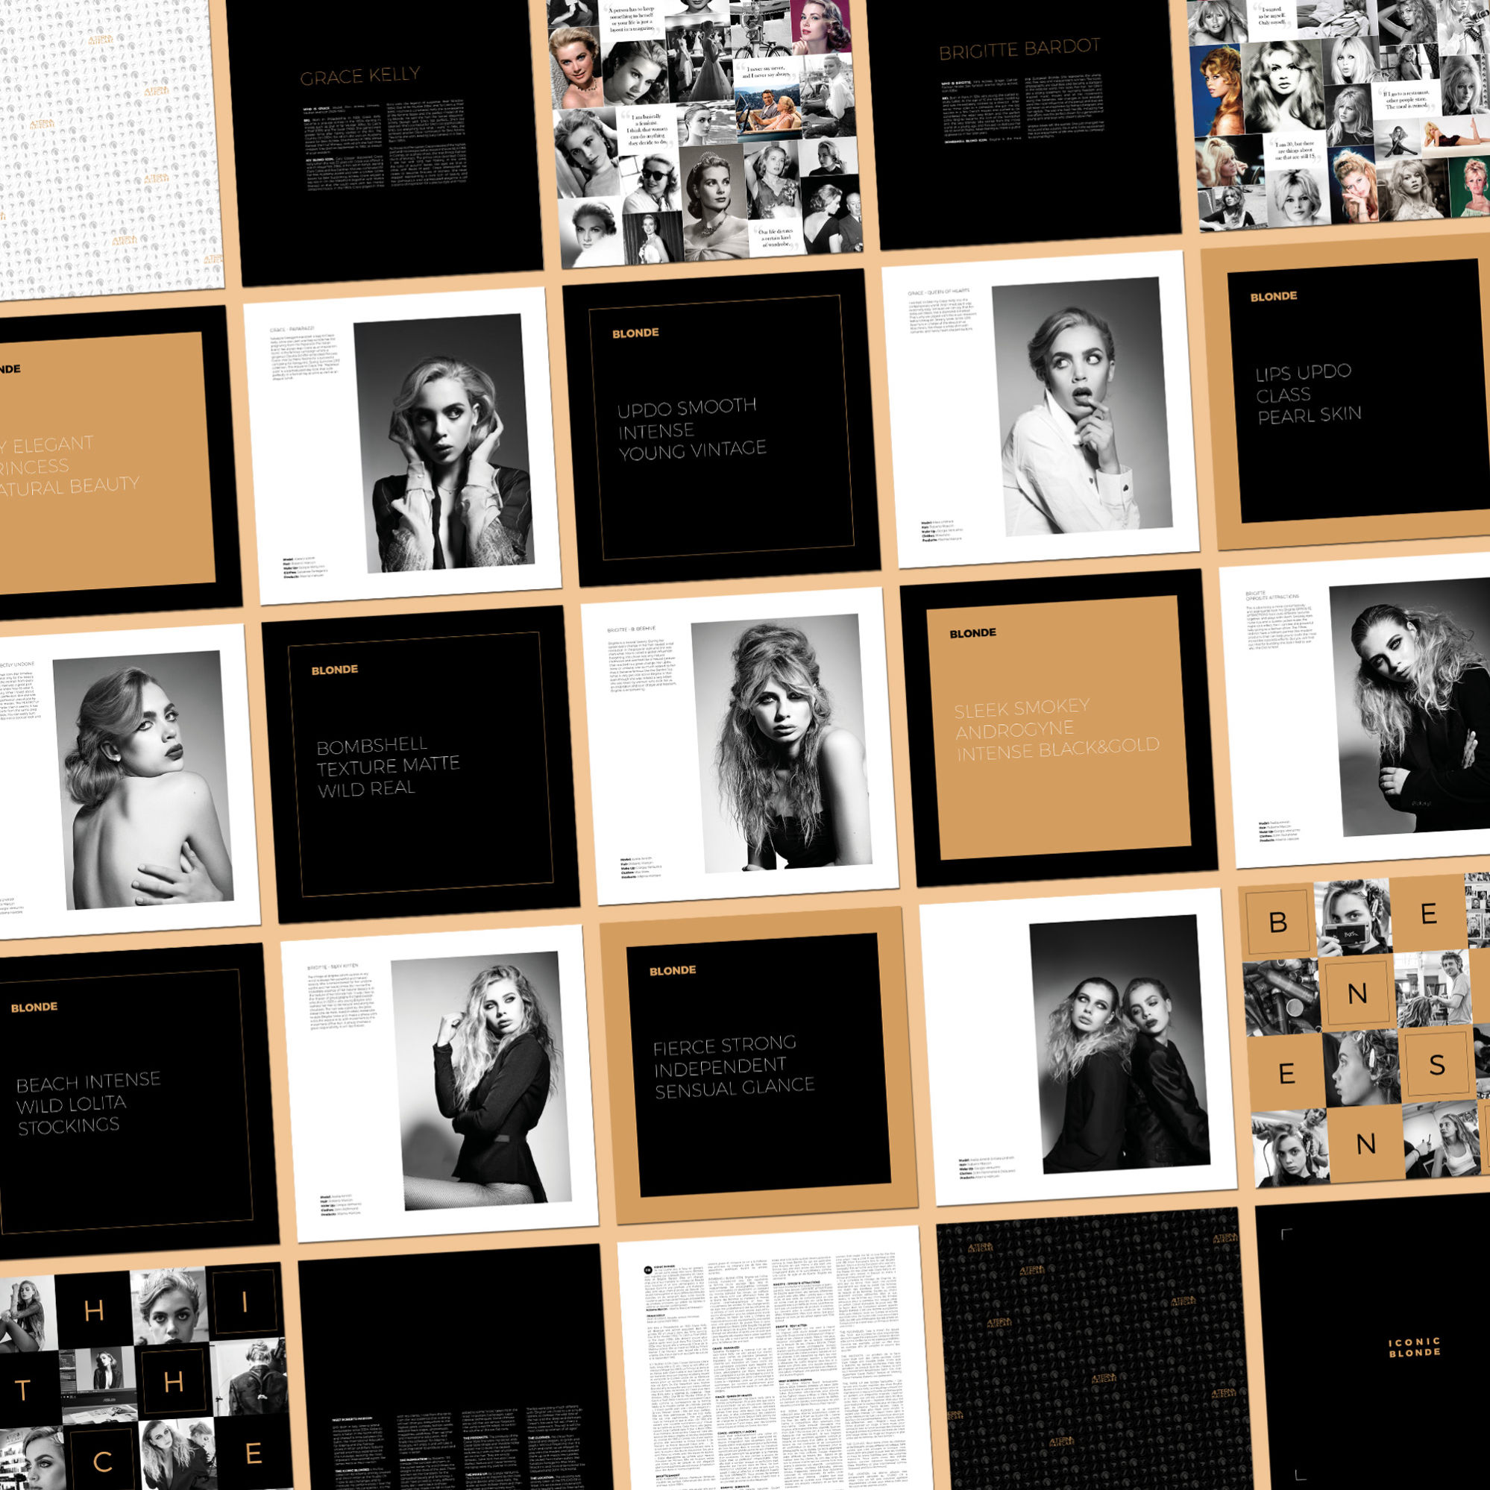Open photo of model holding her head

click(444, 443)
